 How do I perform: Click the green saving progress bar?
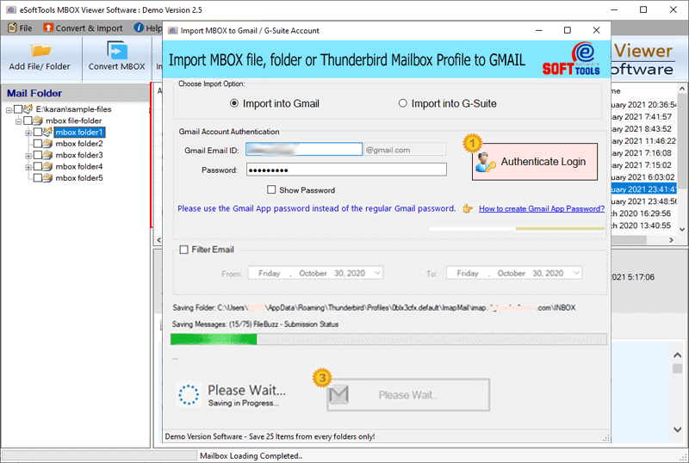388,339
